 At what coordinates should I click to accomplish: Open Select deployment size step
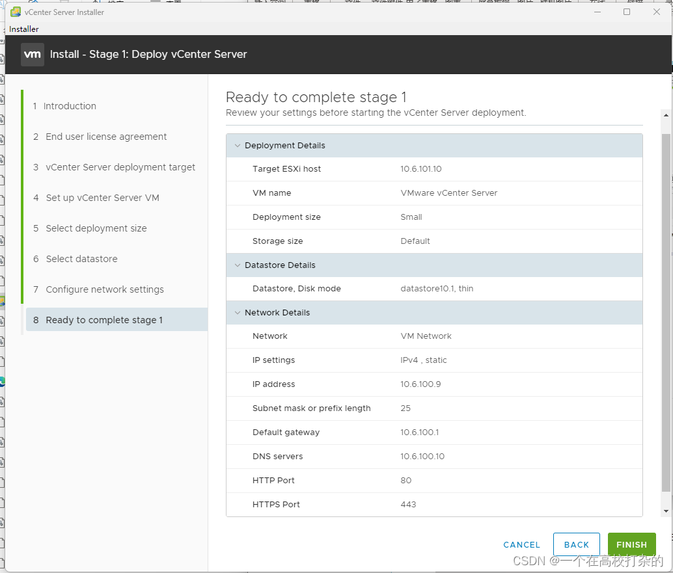90,228
